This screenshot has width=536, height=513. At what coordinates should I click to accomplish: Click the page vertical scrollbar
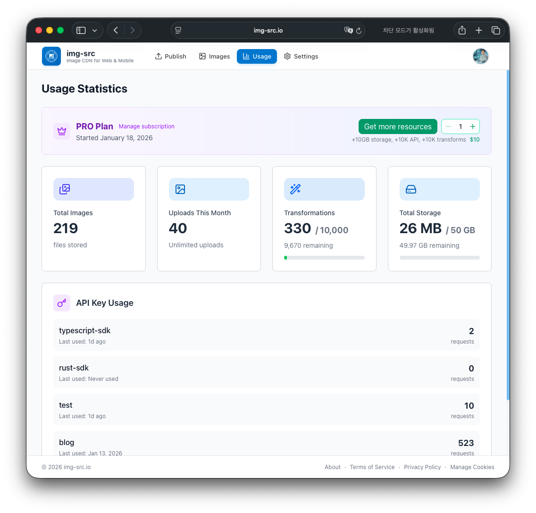coord(508,235)
